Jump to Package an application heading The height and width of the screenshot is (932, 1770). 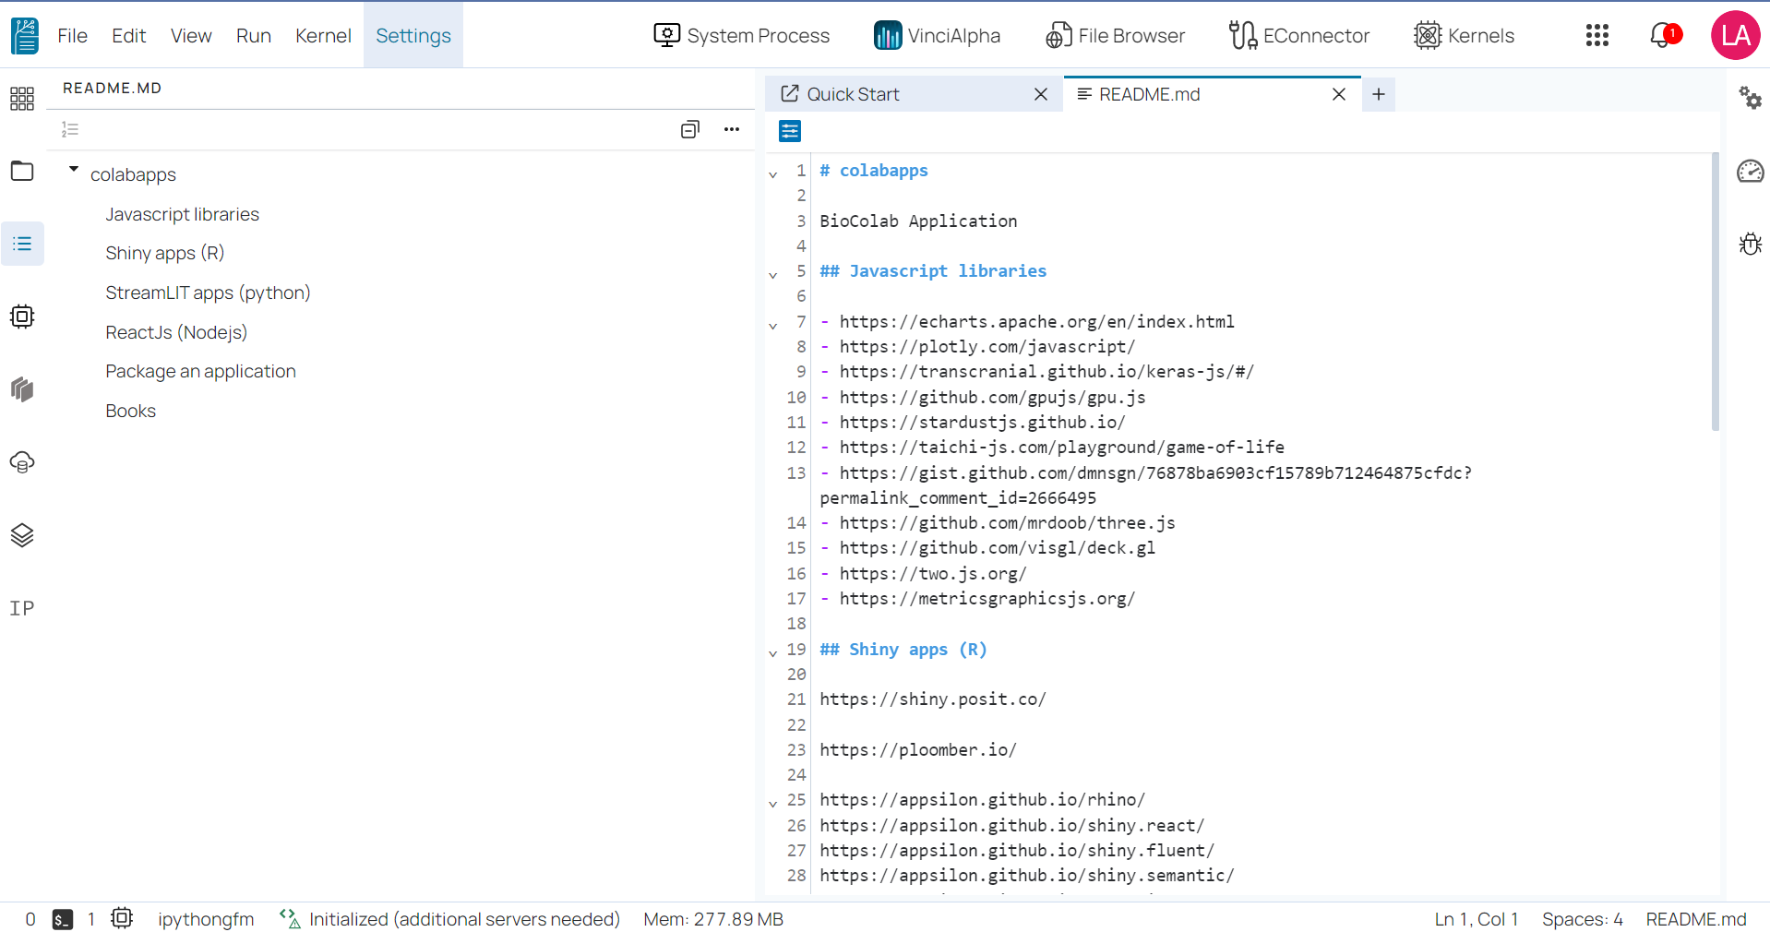tap(201, 371)
